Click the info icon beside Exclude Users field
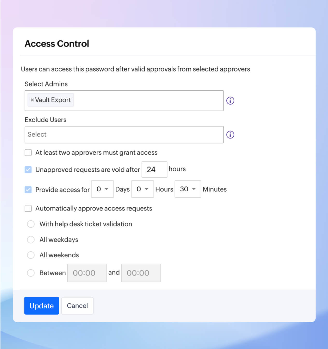Viewport: 328px width, 349px height. (230, 135)
